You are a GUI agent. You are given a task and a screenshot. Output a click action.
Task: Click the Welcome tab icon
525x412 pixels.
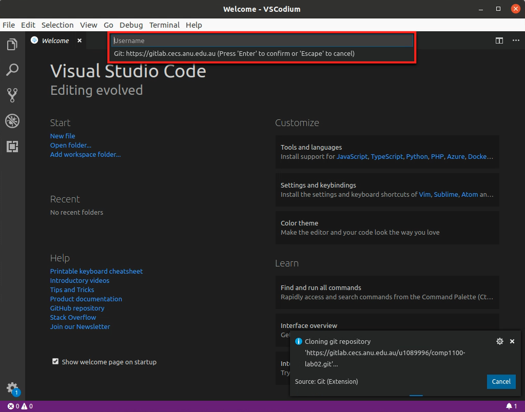(34, 40)
